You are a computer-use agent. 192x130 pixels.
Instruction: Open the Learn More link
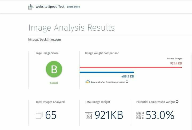click(74, 7)
